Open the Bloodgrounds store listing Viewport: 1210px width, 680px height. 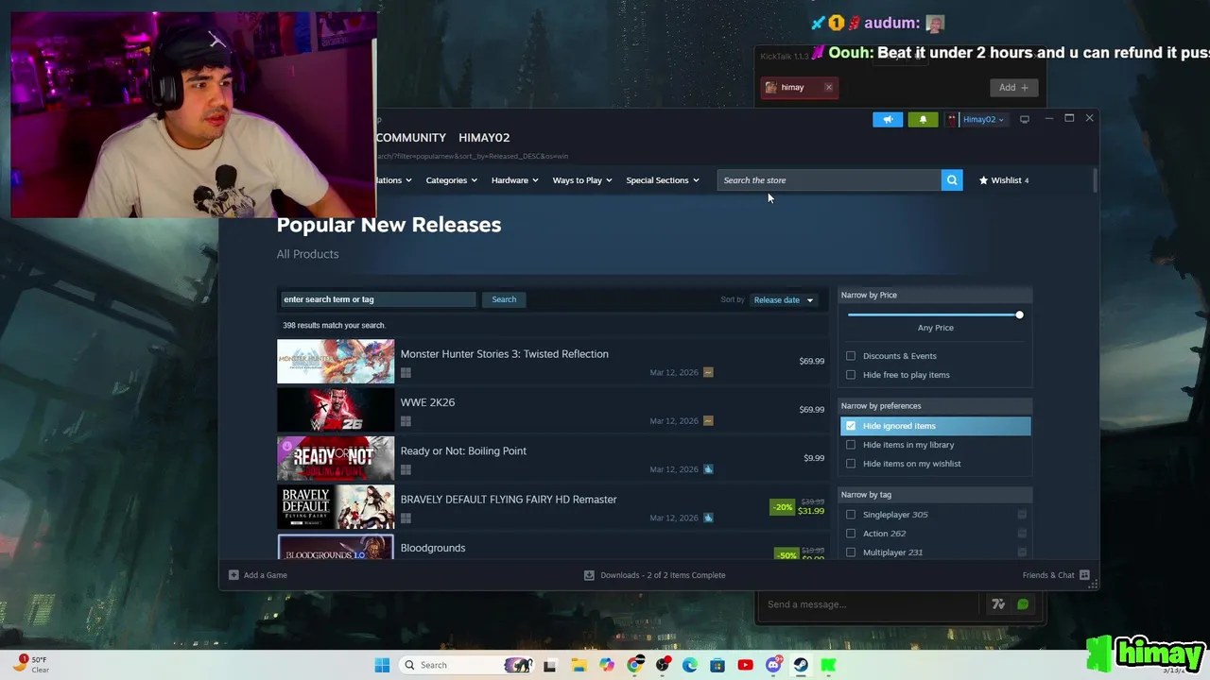tap(432, 548)
